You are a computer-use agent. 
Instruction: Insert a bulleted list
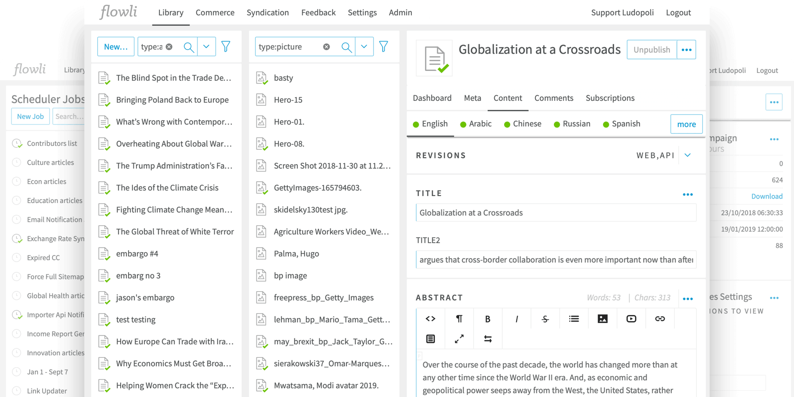point(574,319)
